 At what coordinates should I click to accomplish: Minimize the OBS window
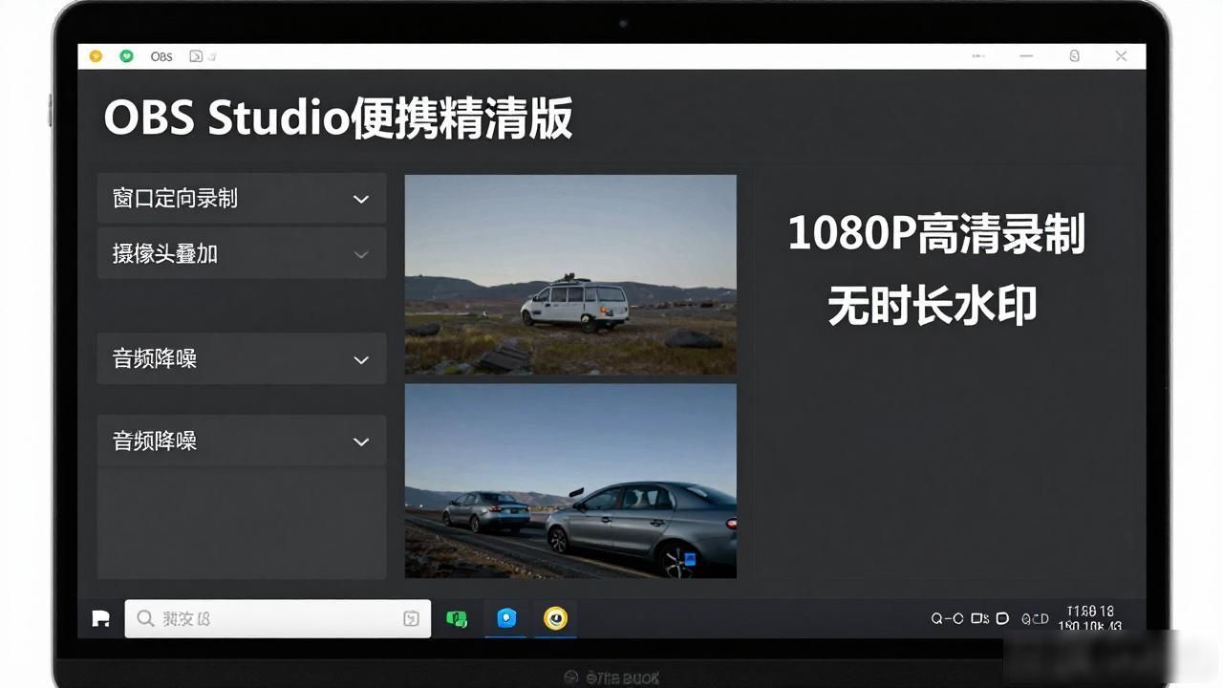click(1026, 56)
